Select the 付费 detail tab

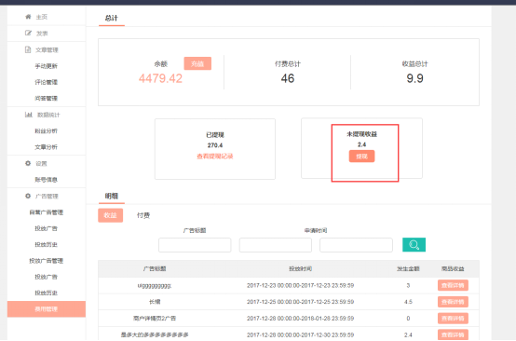(x=143, y=215)
